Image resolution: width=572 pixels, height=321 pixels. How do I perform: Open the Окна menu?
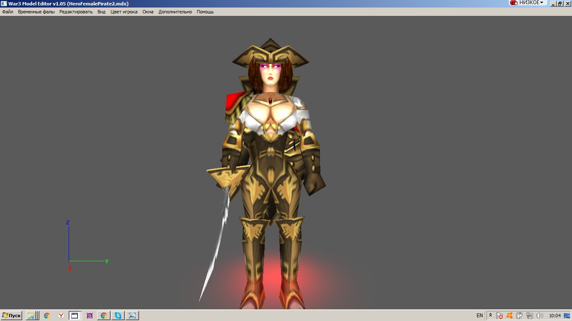148,12
